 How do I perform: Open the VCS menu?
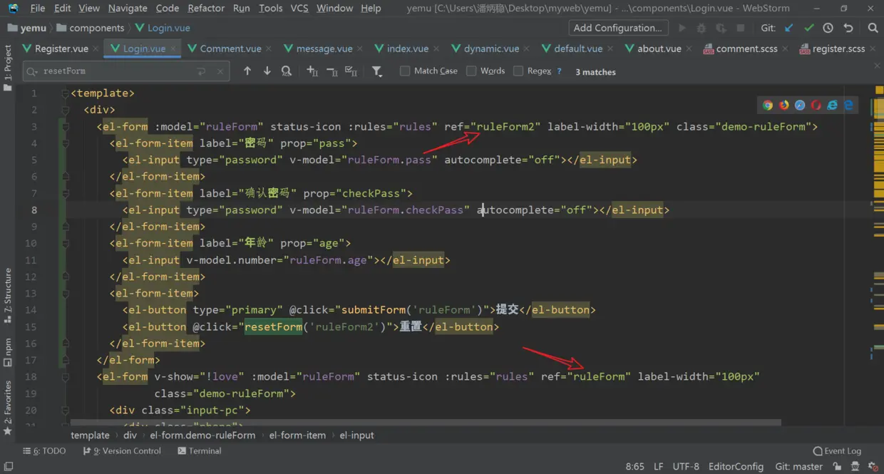click(299, 8)
